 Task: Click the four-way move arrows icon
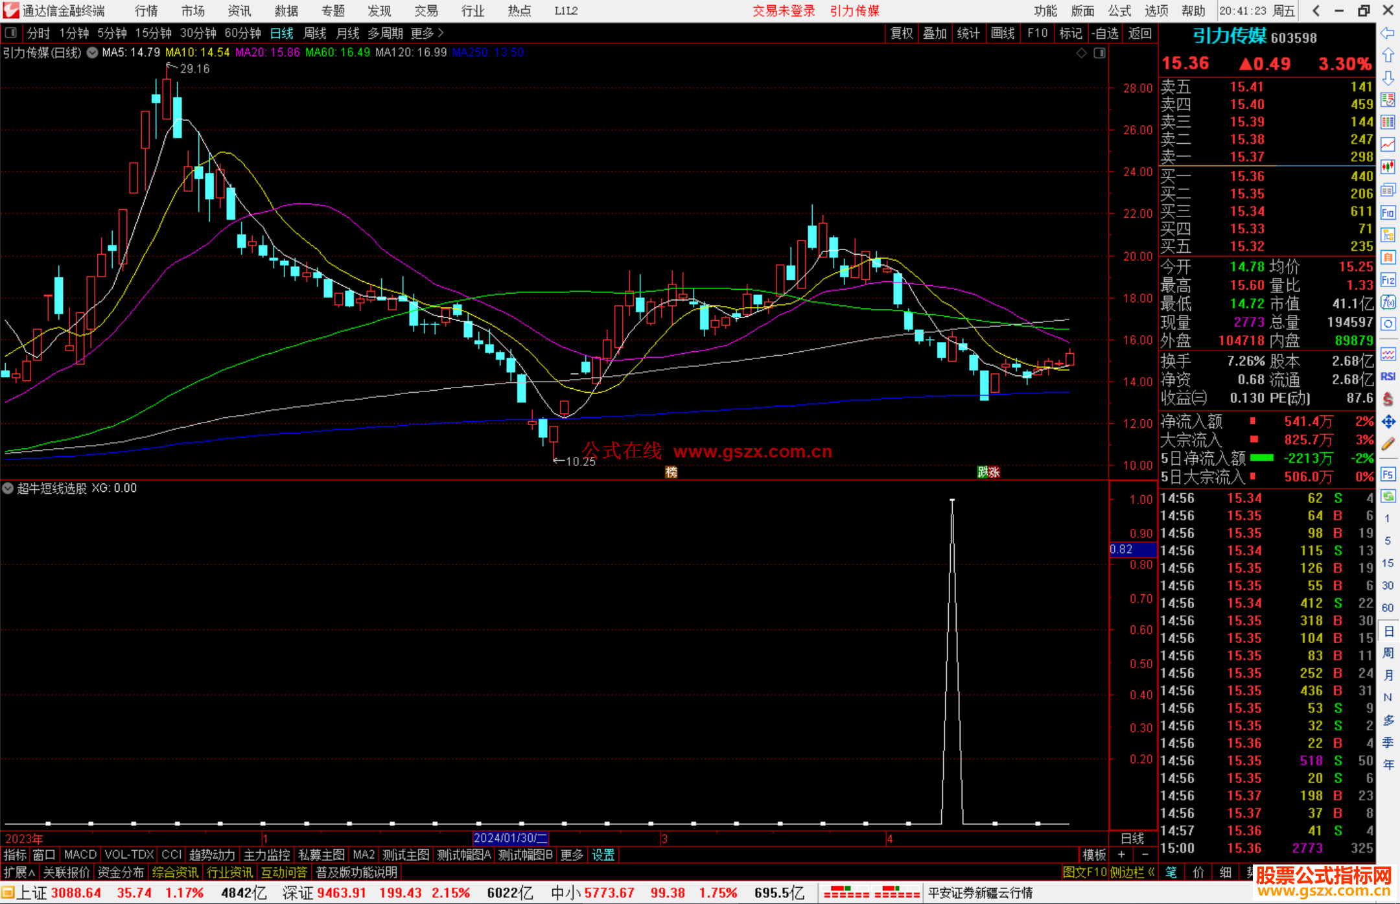tap(1388, 422)
